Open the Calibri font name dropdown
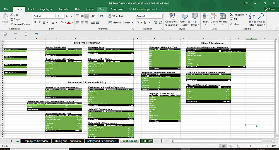 coord(54,16)
